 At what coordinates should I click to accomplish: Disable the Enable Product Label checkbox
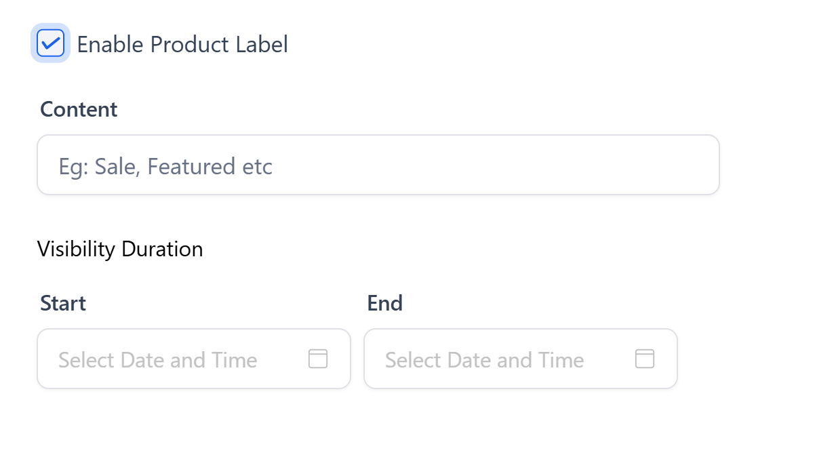50,43
